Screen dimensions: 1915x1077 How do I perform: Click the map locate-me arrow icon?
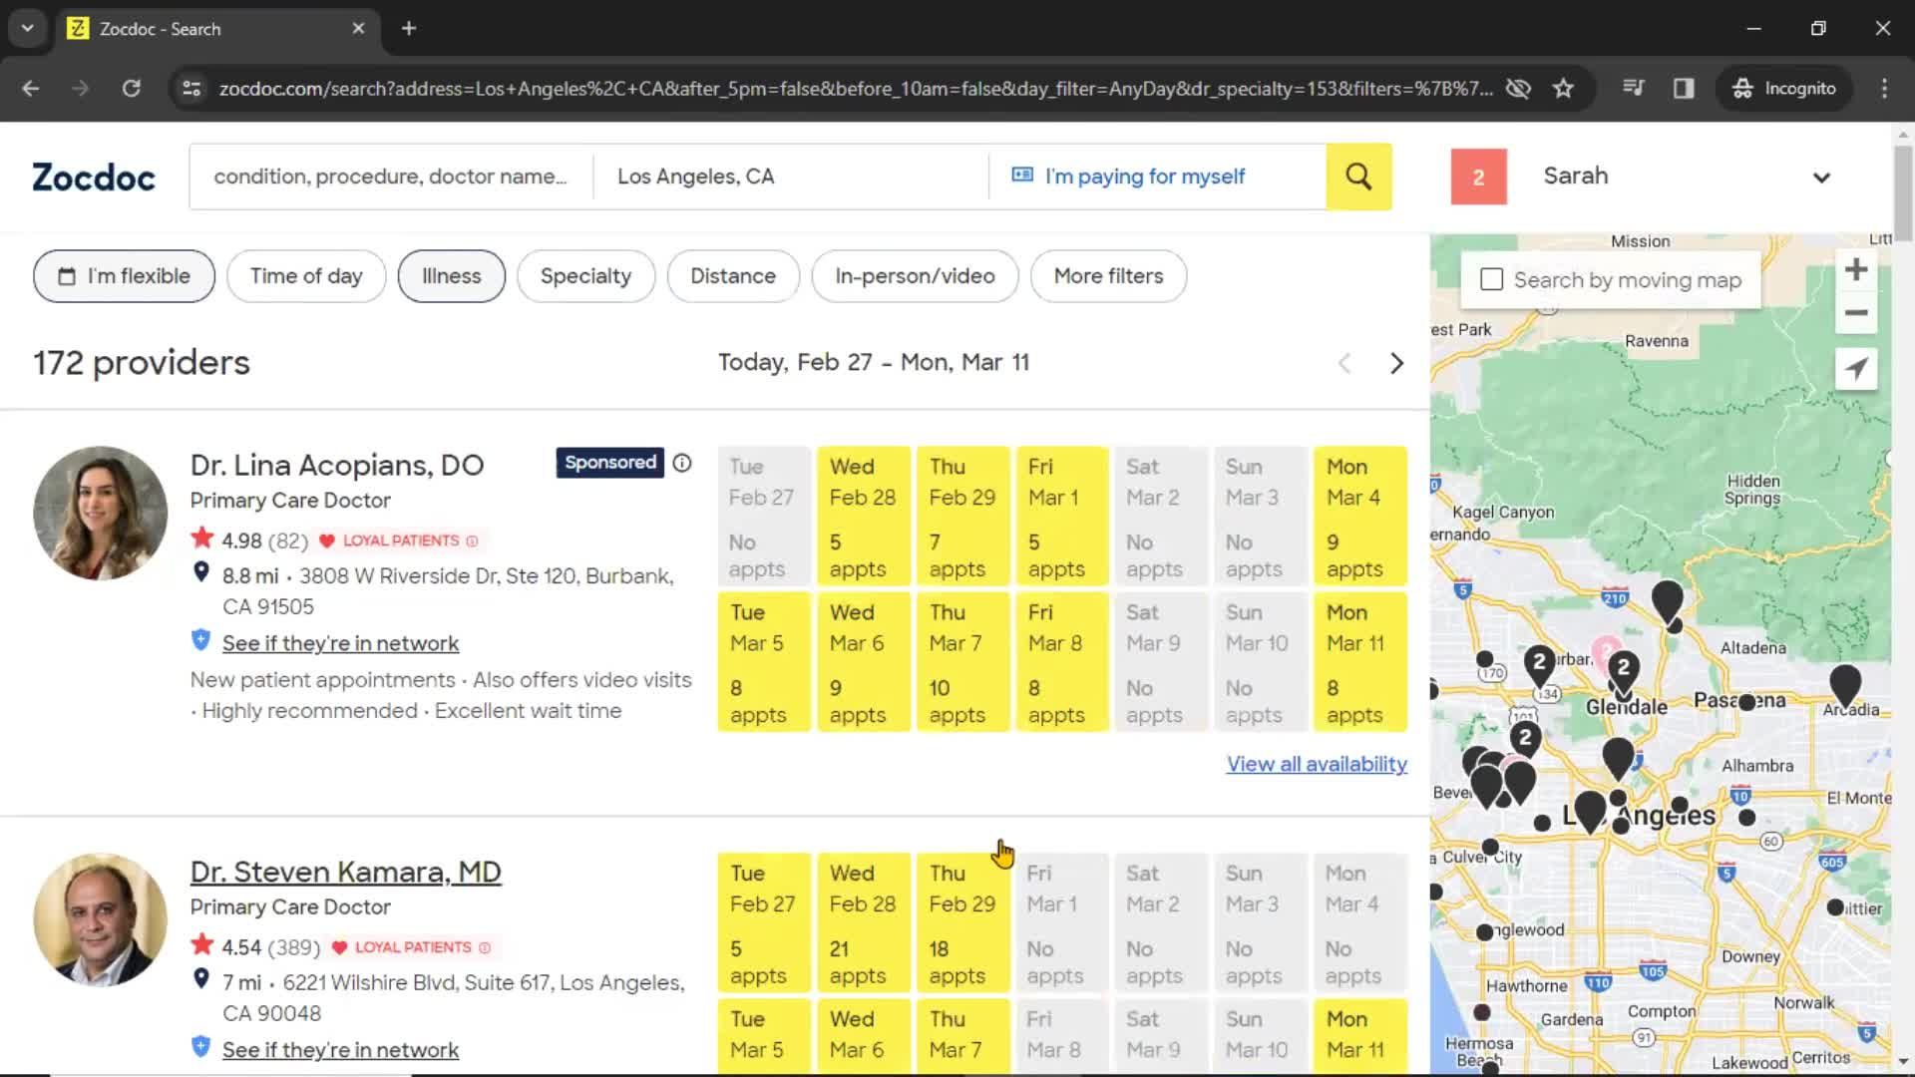[1856, 368]
